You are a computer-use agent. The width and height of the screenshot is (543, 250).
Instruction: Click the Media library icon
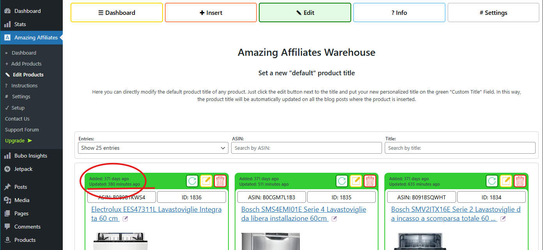pyautogui.click(x=7, y=200)
